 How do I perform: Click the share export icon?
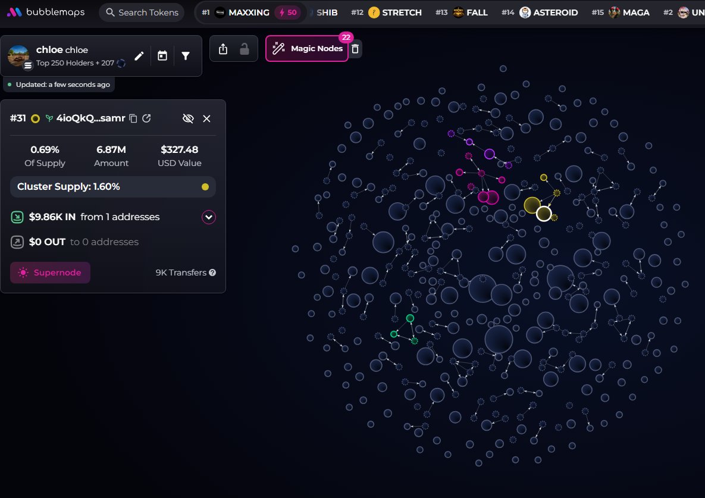223,49
